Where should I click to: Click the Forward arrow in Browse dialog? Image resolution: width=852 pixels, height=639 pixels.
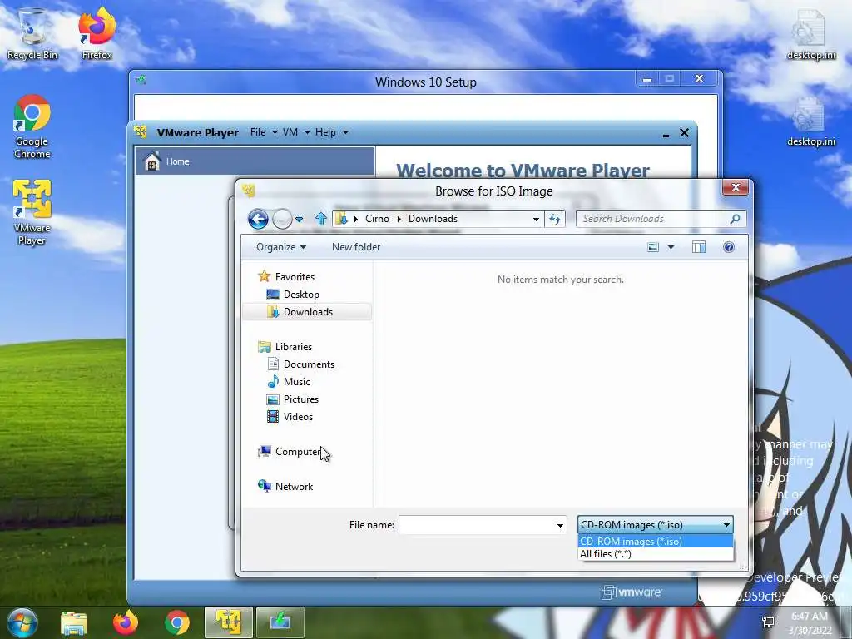282,219
